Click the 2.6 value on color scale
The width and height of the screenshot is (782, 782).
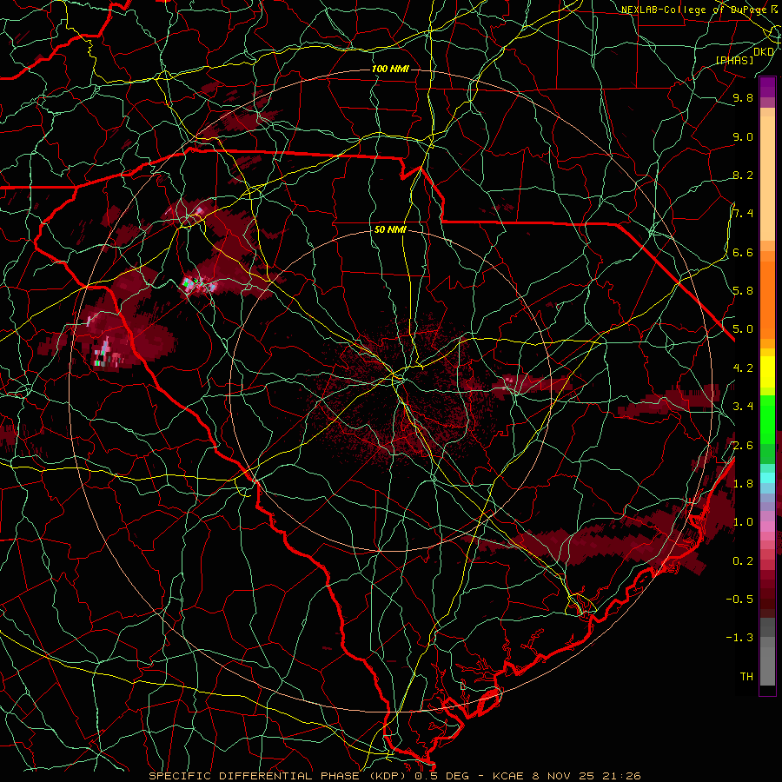click(743, 446)
